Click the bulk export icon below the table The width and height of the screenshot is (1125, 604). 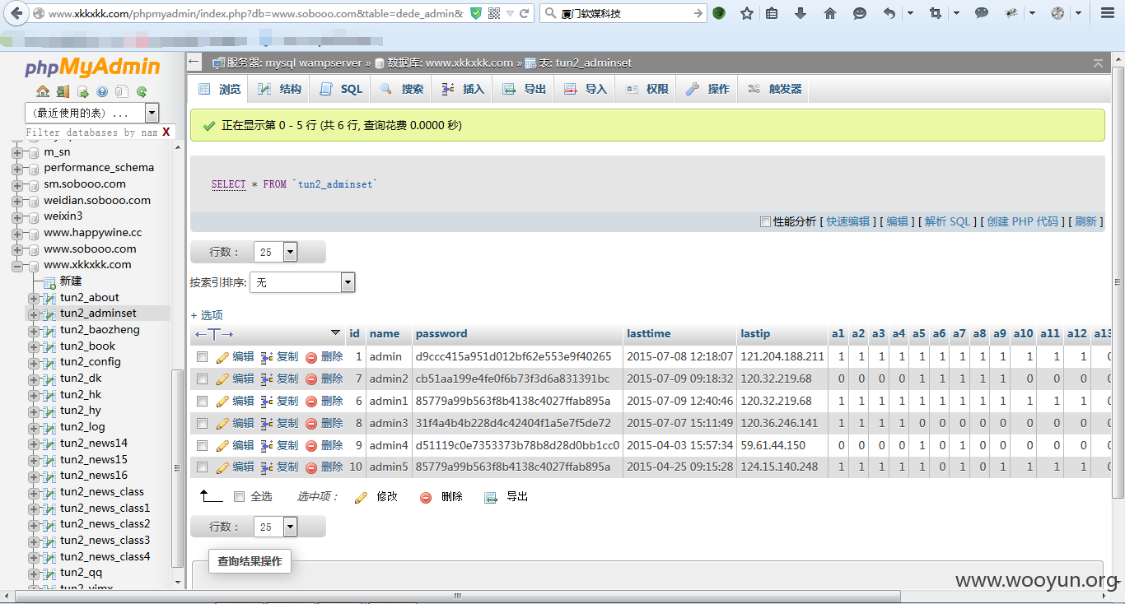[x=491, y=497]
